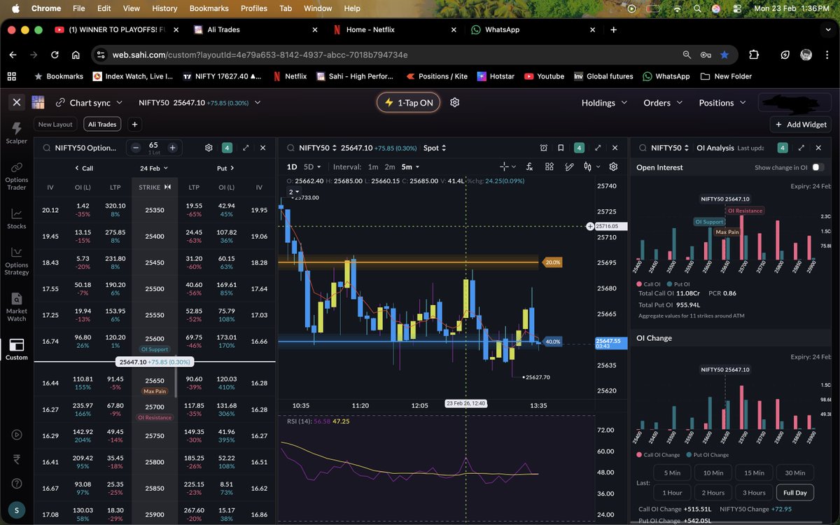Viewport: 840px width, 525px height.
Task: Select the 30 Min OI change period
Action: (x=794, y=472)
